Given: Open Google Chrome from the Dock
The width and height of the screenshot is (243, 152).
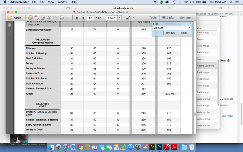Looking at the screenshot, I should point(80,147).
